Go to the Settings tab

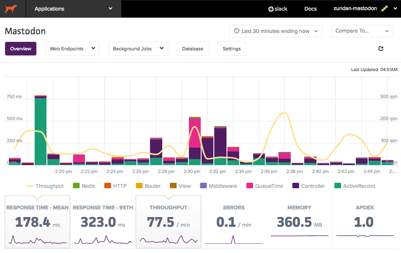(232, 49)
